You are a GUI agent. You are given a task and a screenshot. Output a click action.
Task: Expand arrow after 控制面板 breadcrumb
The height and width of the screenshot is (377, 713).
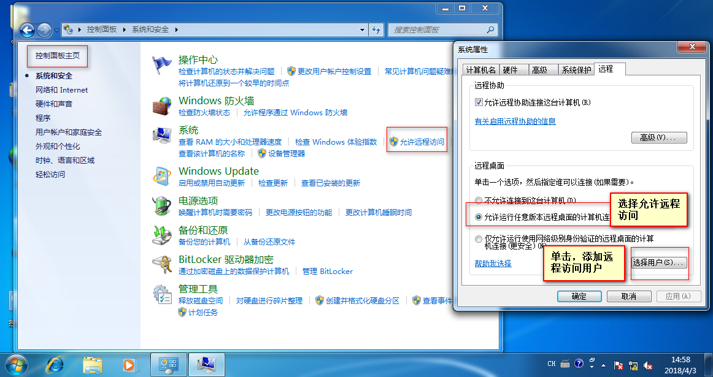[124, 29]
